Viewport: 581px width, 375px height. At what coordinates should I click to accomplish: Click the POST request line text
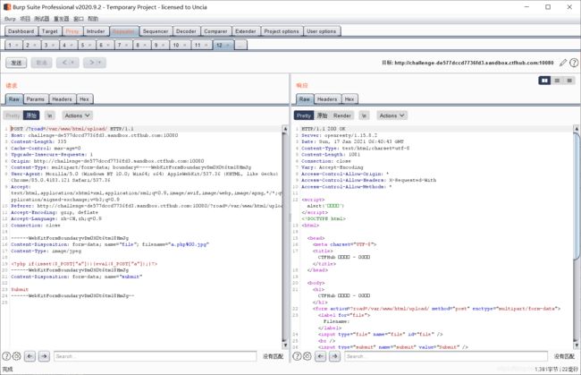tap(72, 129)
